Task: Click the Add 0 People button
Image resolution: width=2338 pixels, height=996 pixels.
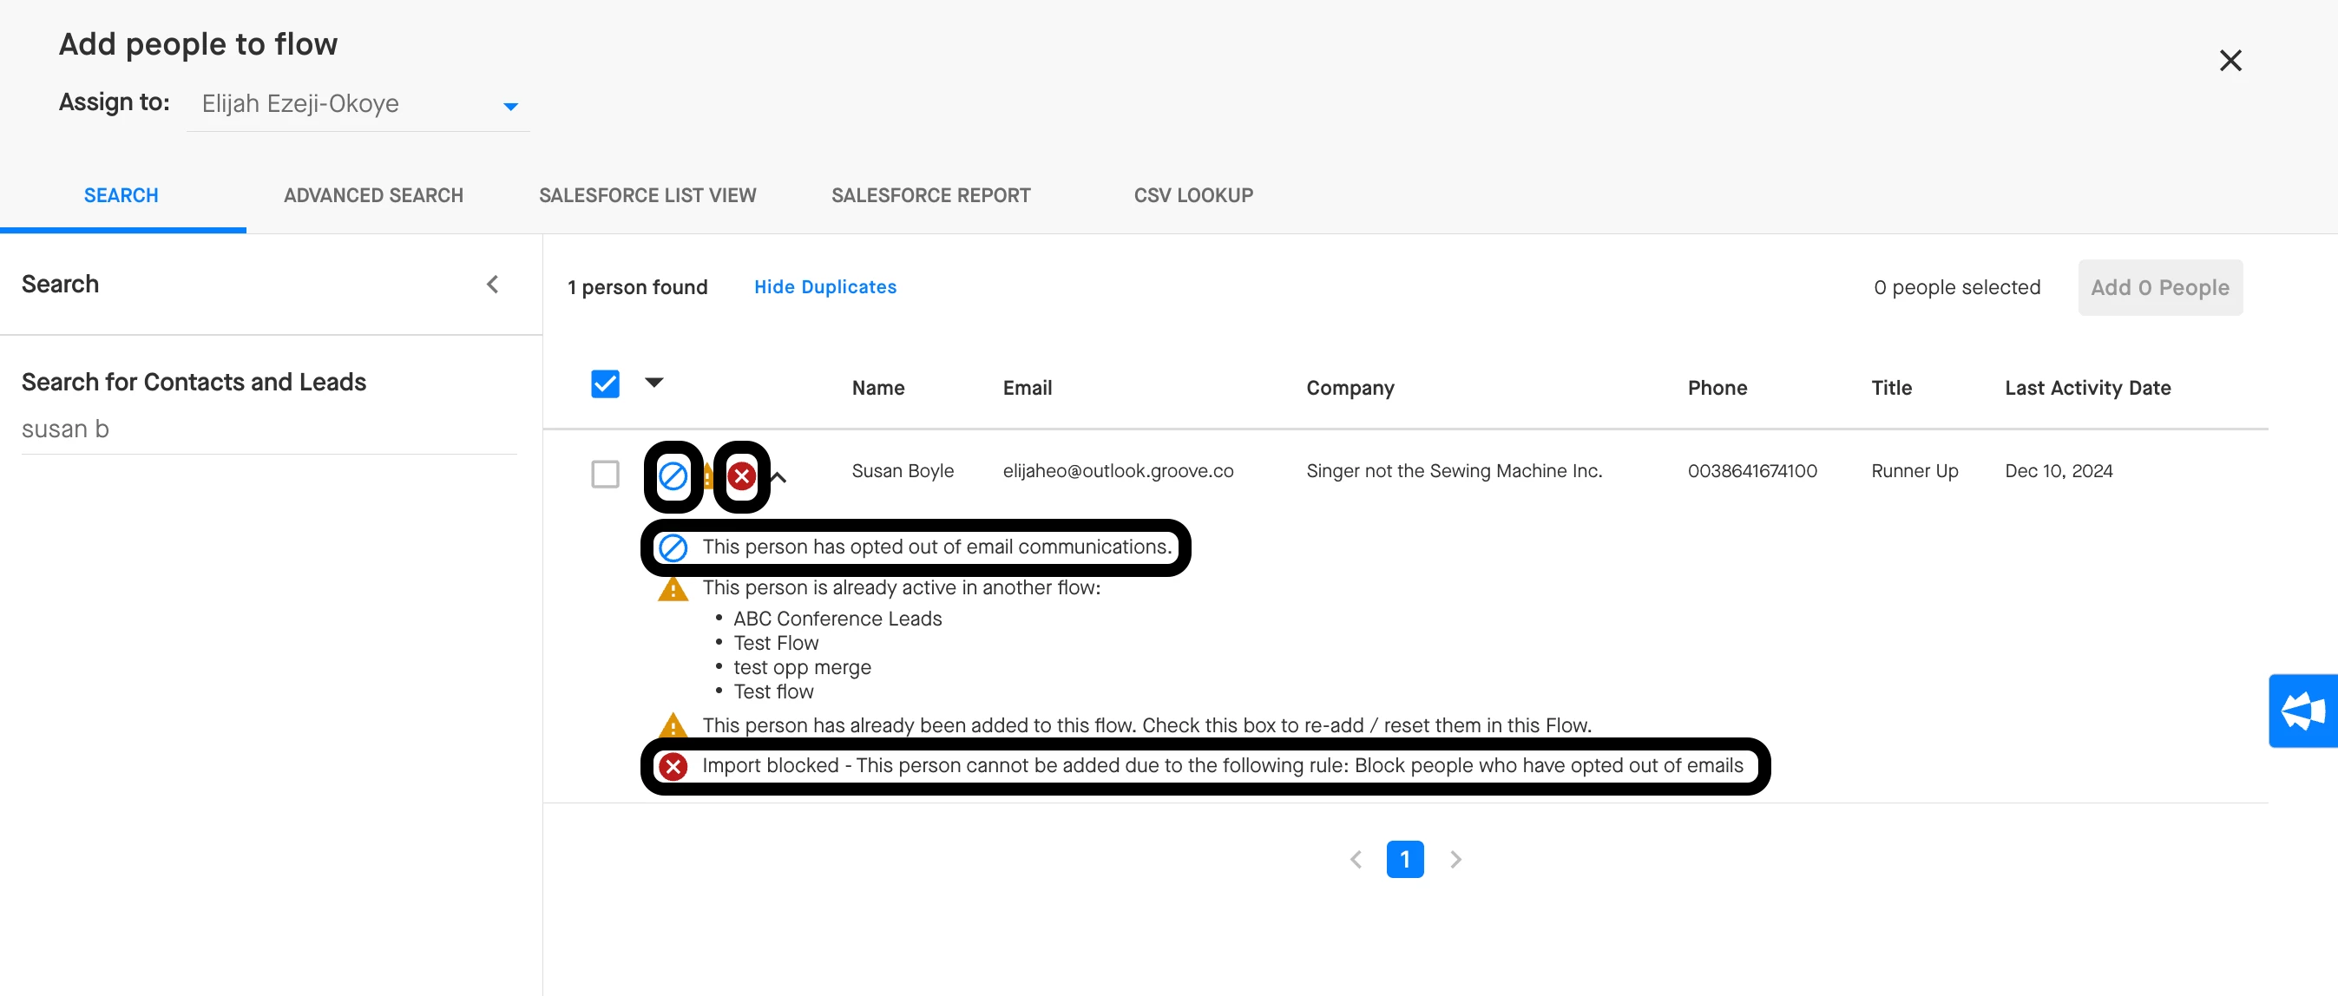Action: [2159, 287]
